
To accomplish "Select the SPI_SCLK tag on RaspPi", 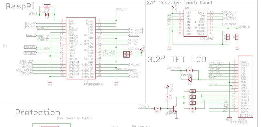I will [x=30, y=53].
